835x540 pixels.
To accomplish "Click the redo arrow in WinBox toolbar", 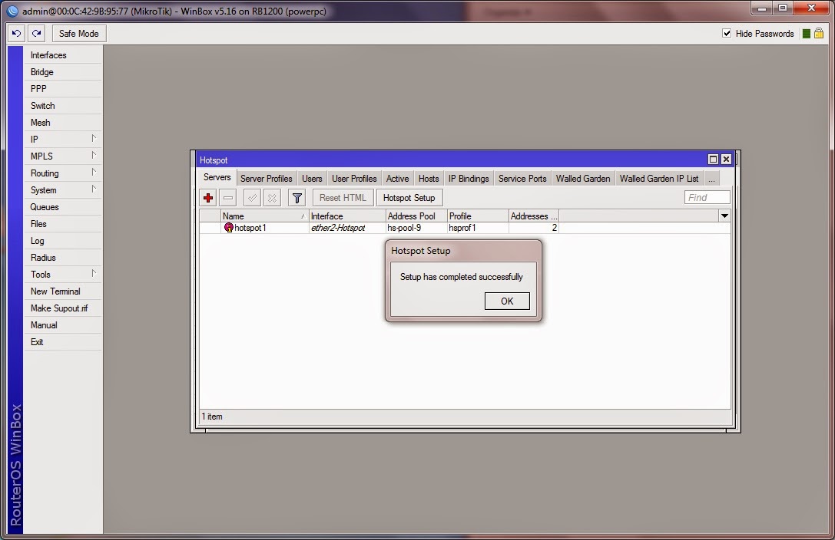I will pyautogui.click(x=36, y=34).
